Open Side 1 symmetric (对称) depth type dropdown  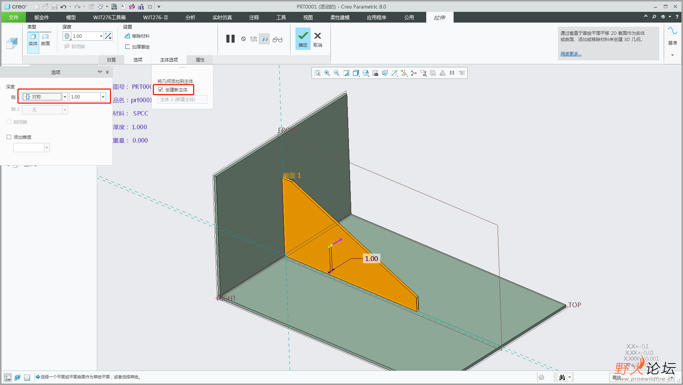(x=65, y=97)
